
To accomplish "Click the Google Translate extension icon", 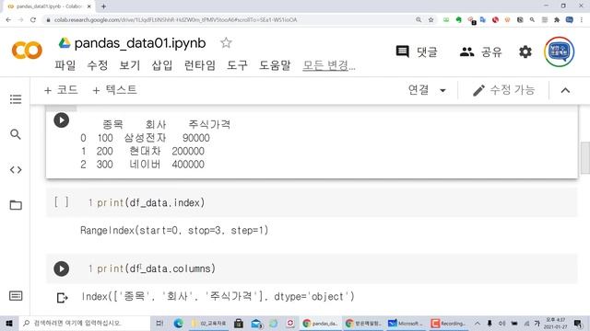I will tap(483, 20).
